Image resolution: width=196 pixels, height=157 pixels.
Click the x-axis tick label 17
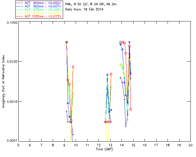coord(156,145)
